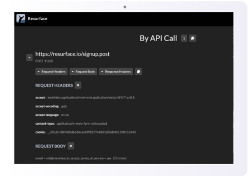Select the request body email text line
Image resolution: width=250 pixels, height=177 pixels.
[81, 158]
